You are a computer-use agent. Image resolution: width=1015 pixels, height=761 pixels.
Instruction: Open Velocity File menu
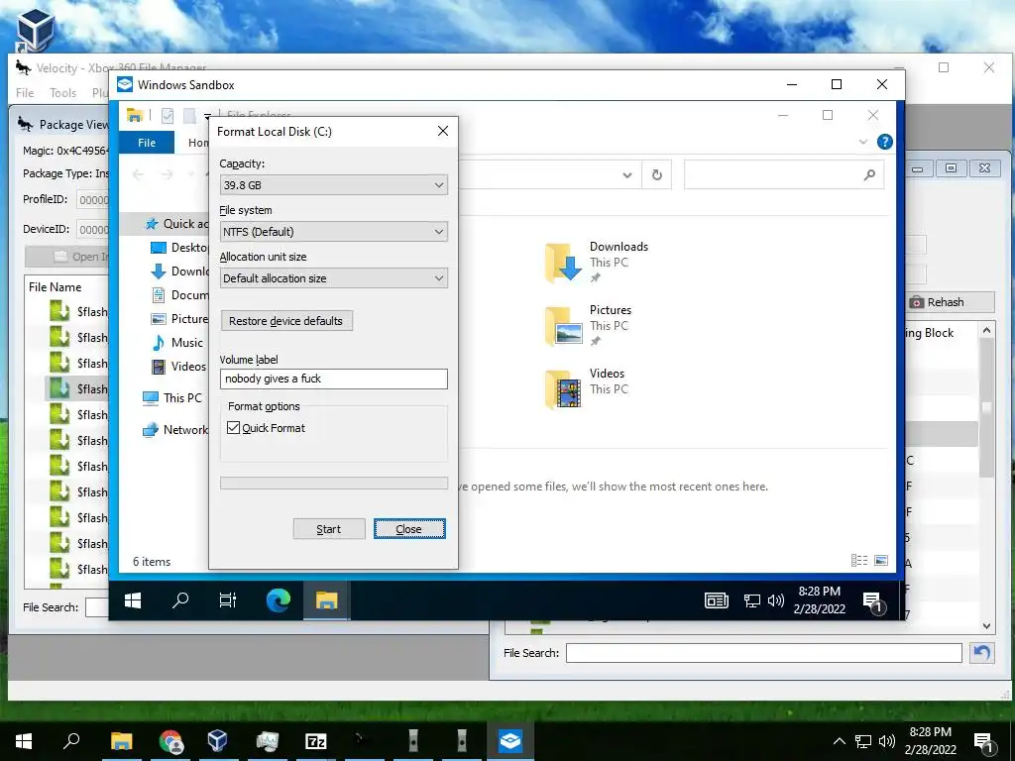tap(25, 92)
